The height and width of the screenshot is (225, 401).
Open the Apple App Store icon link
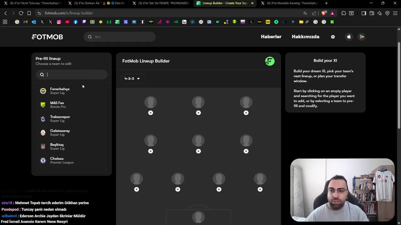pyautogui.click(x=349, y=37)
